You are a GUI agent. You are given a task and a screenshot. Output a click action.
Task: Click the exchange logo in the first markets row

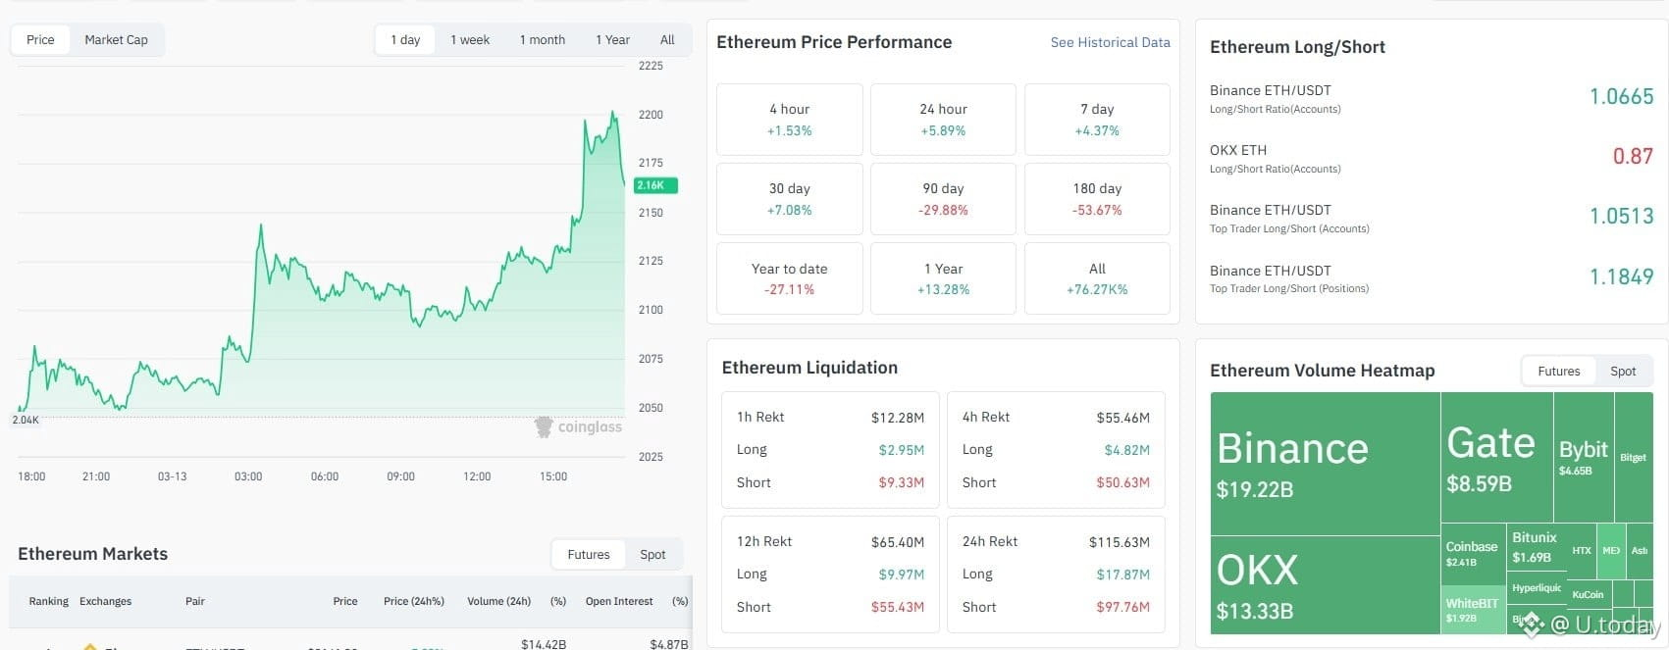point(91,647)
